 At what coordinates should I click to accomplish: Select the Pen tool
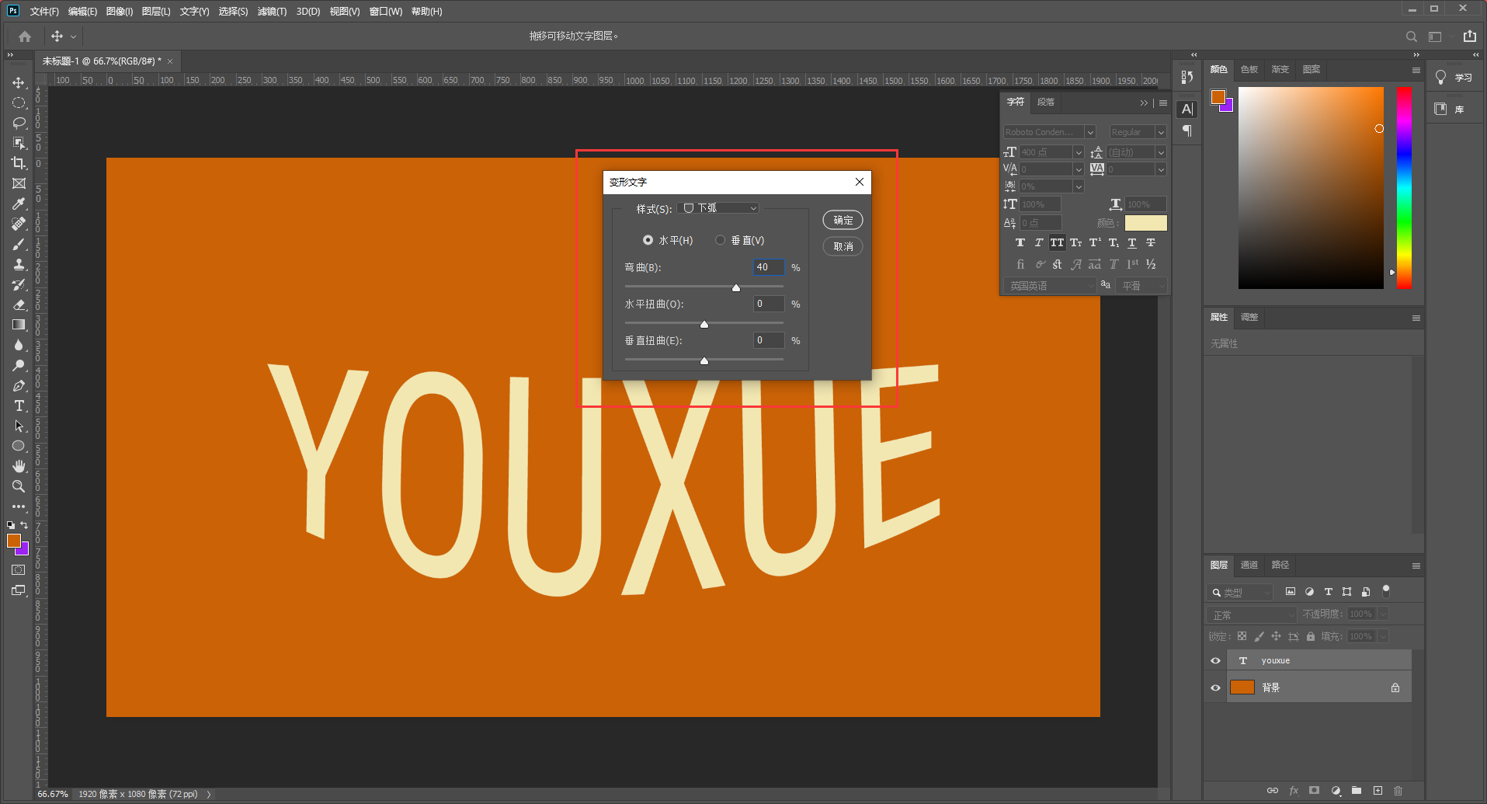tap(19, 385)
